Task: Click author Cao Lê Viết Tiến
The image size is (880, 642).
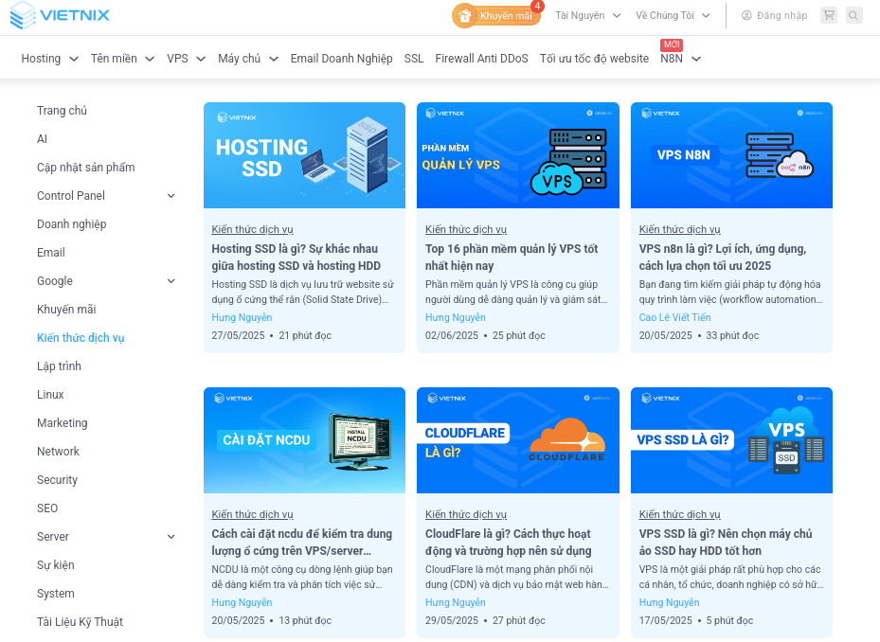Action: point(674,317)
